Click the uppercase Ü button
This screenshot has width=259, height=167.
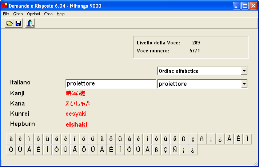[x=93, y=150]
